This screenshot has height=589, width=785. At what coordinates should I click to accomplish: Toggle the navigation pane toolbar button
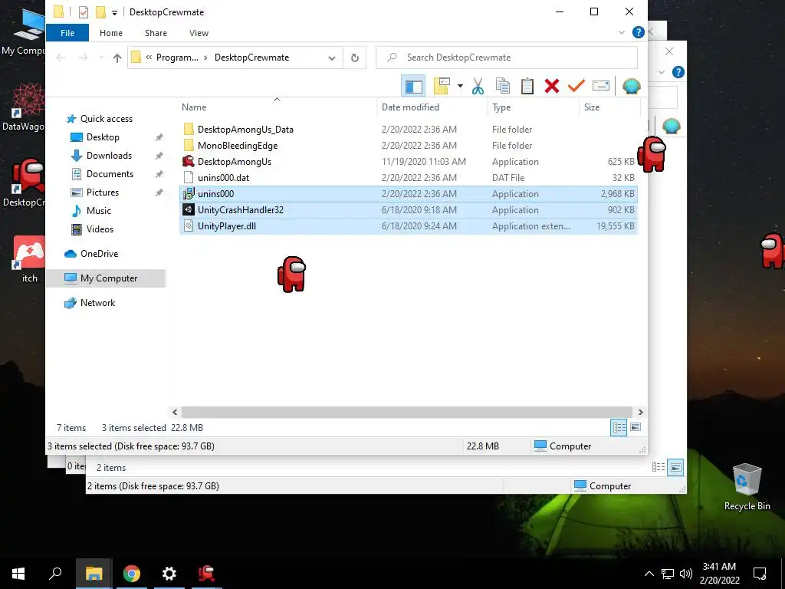click(x=413, y=86)
